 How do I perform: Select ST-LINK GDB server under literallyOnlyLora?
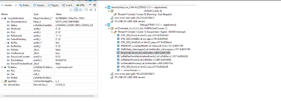coord(128,21)
